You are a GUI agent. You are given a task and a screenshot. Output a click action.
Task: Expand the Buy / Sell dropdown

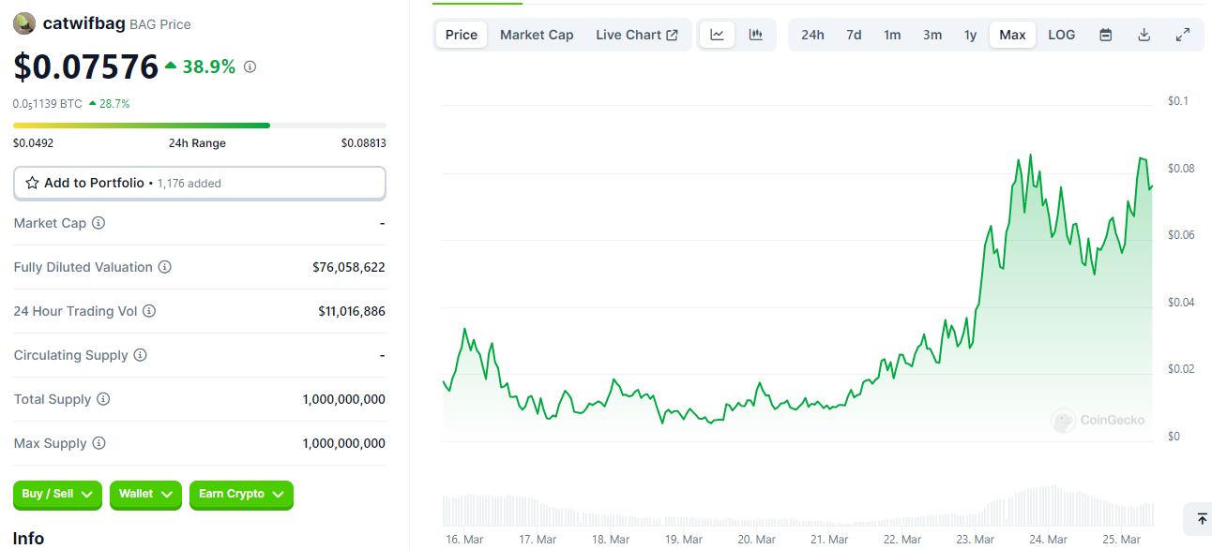point(57,494)
